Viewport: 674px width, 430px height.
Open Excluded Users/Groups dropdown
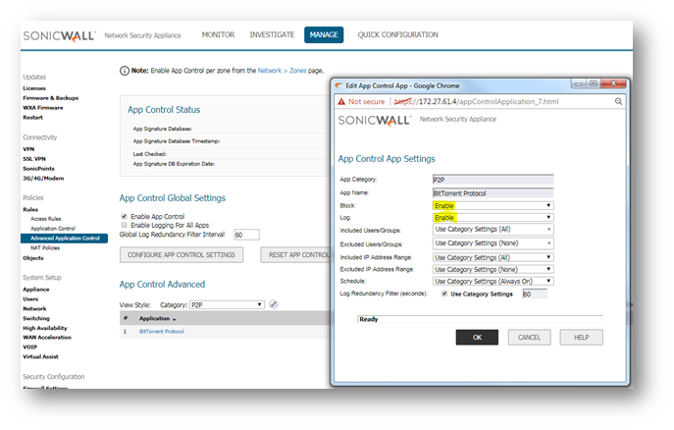(x=493, y=243)
